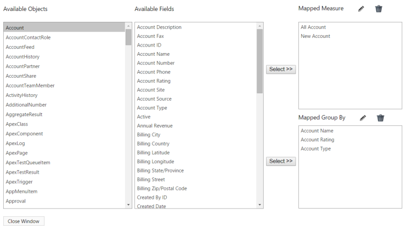Delete Mapped Measure using trash icon
This screenshot has width=407, height=230.
378,9
